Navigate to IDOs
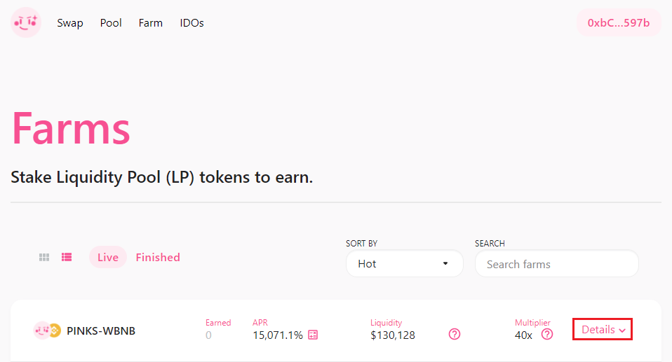 (x=191, y=23)
